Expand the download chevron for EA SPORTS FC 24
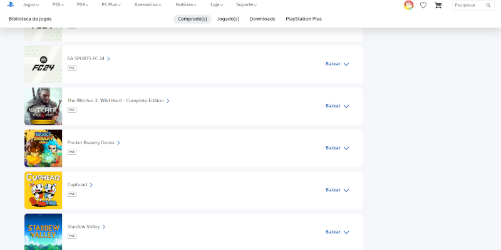Screen dimensions: 501x250 pyautogui.click(x=346, y=64)
